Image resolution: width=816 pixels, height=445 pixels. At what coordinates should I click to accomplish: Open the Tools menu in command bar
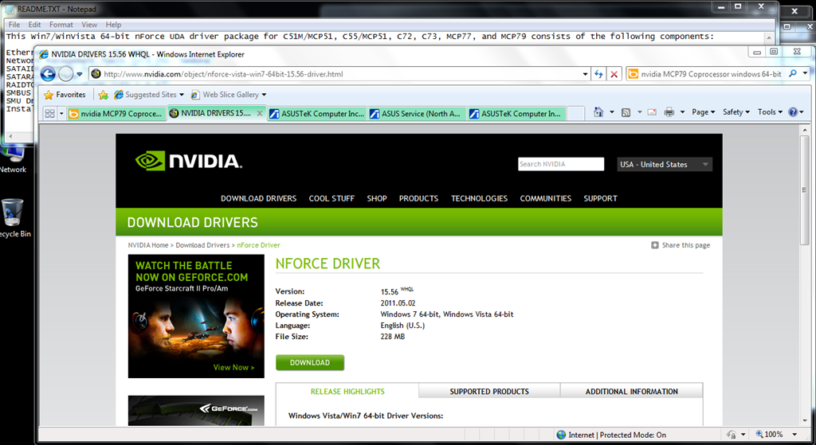coord(770,112)
